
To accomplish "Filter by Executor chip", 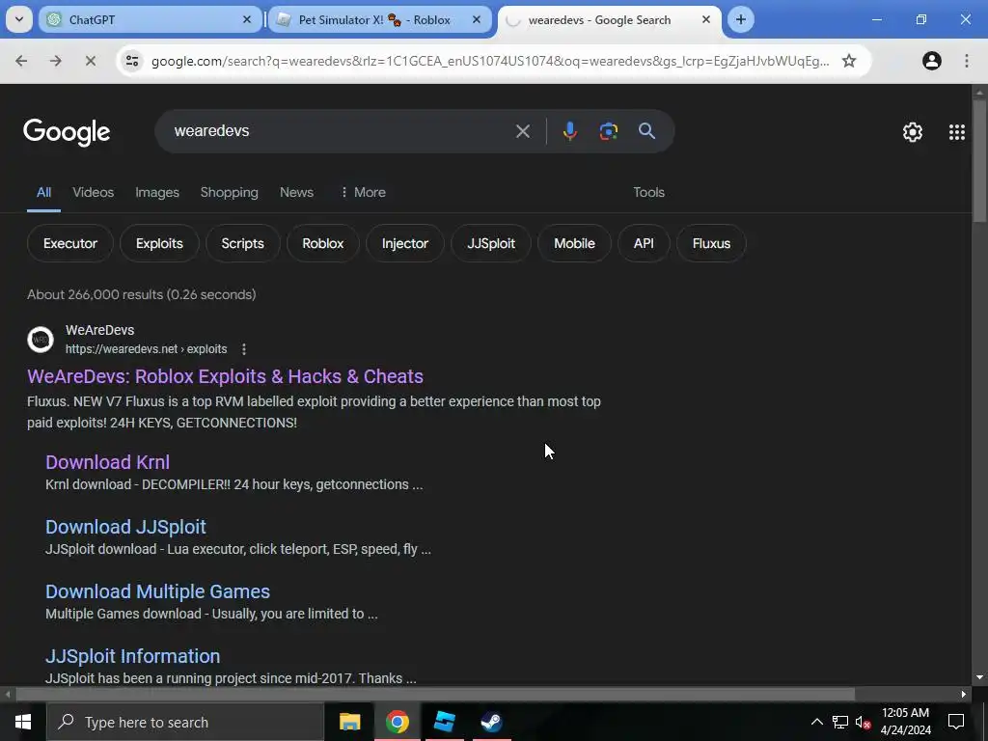I will [69, 243].
